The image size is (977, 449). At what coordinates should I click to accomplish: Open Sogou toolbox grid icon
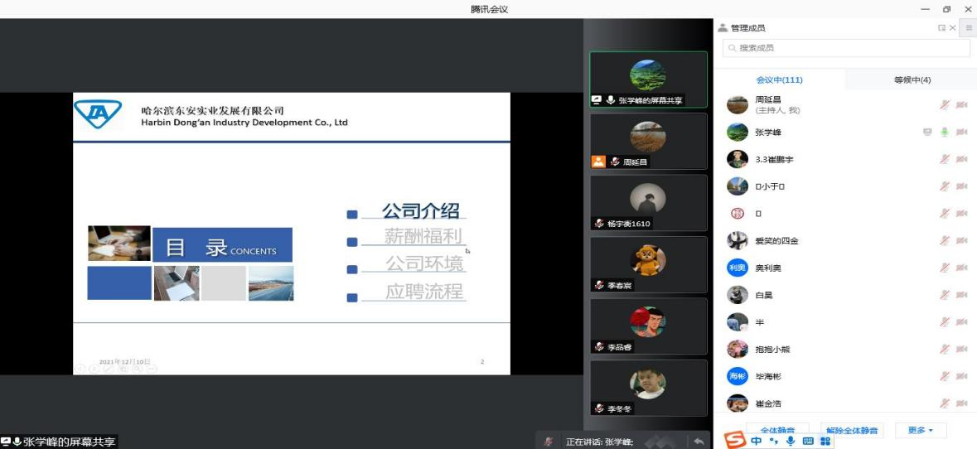pyautogui.click(x=825, y=442)
